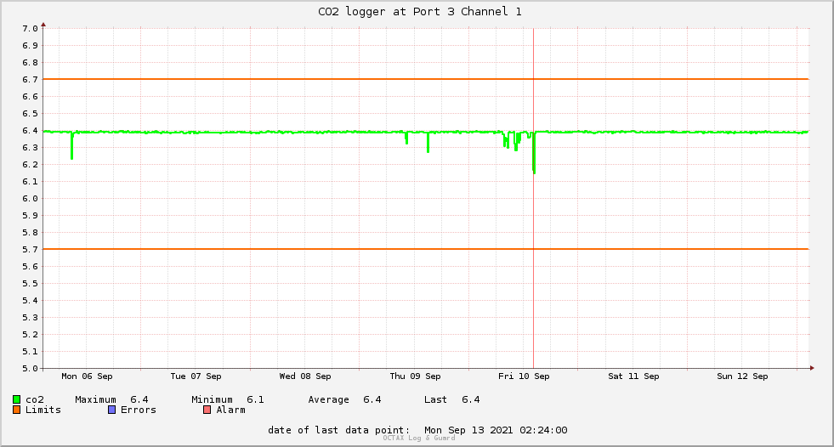Click the 'Sat 11 Sep' axis label
The image size is (834, 447).
tap(633, 376)
